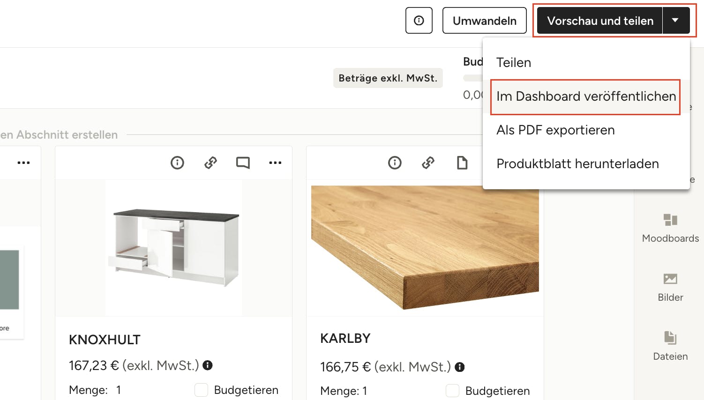This screenshot has width=704, height=400.
Task: Show KNOXHULT price info tooltip icon
Action: (x=208, y=365)
